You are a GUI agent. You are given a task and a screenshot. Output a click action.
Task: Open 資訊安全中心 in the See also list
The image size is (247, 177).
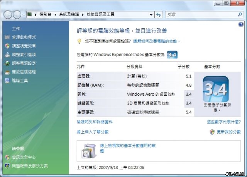pyautogui.click(x=24, y=157)
